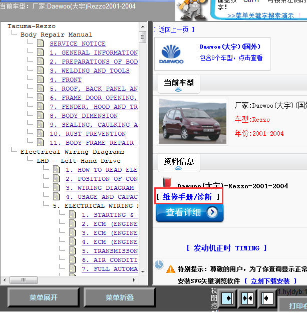Select LHD - Left-Hand Drive tree node
This screenshot has height=314, width=307.
click(x=79, y=161)
